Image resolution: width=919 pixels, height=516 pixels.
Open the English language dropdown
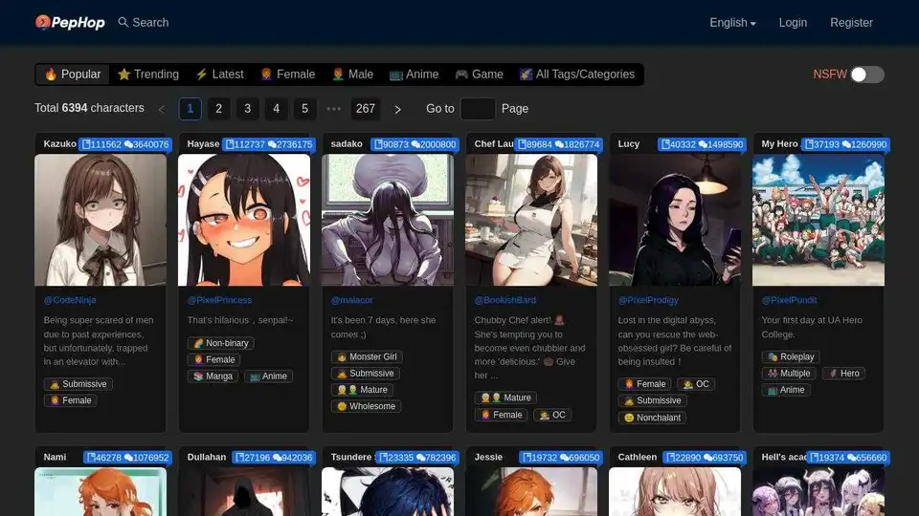coord(732,22)
